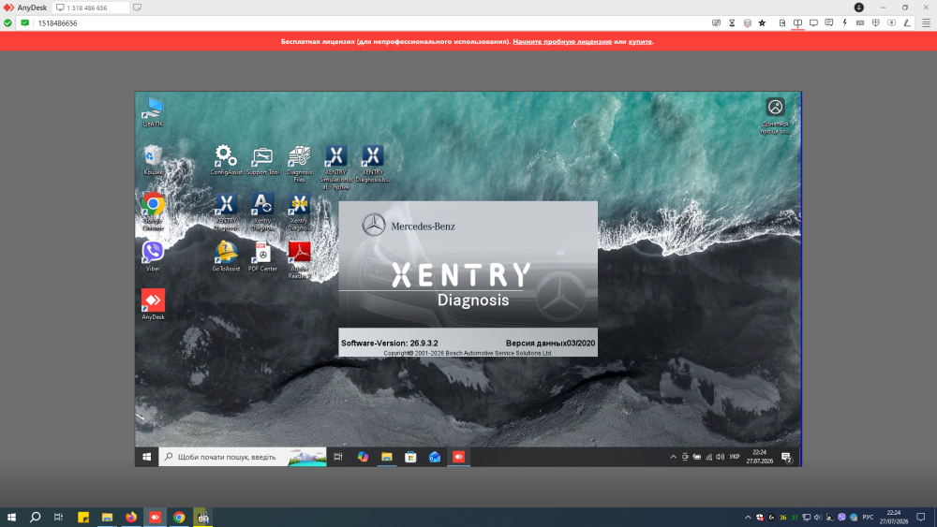The image size is (937, 527).
Task: Open AnyDesk profile avatar icon
Action: (858, 7)
